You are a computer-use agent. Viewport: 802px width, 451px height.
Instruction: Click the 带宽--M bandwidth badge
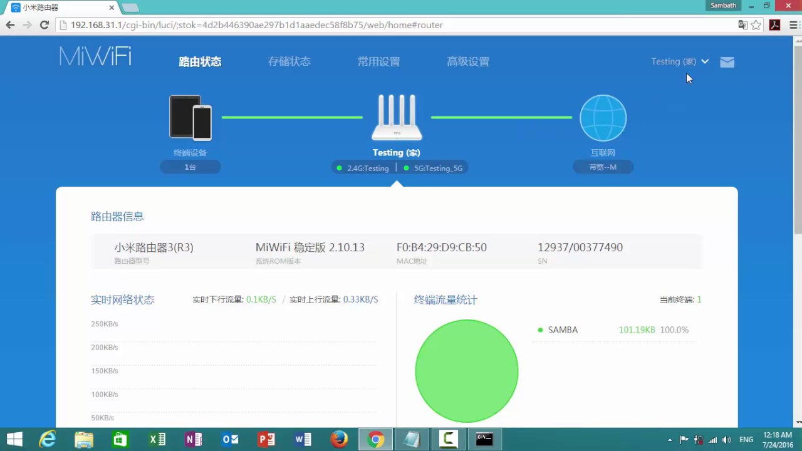pos(603,167)
